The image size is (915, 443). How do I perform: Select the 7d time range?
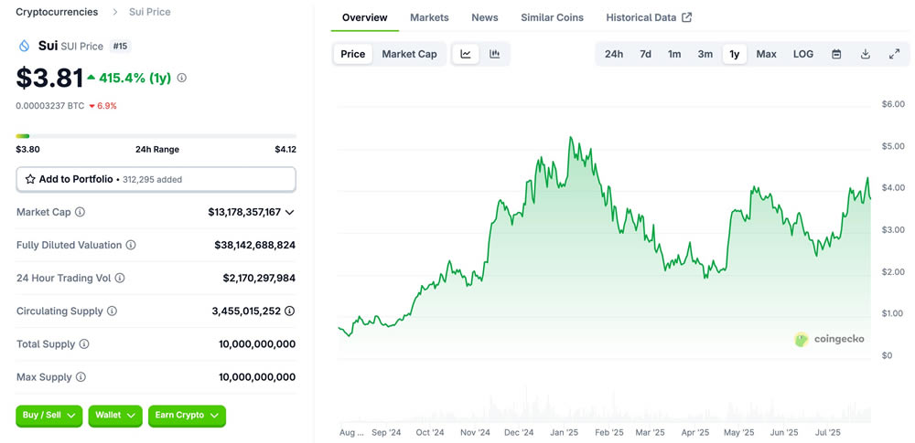[645, 54]
